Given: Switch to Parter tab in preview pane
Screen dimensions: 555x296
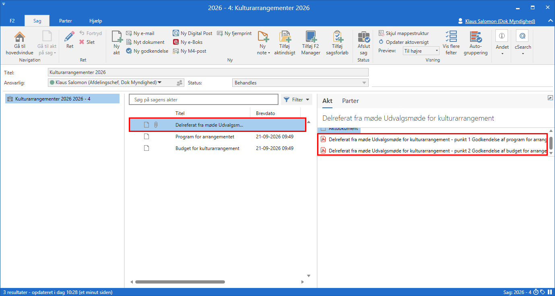Looking at the screenshot, I should point(350,101).
